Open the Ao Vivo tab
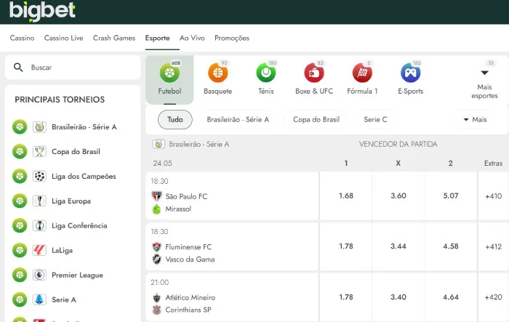Screen dimensions: 509x322 (x=192, y=38)
